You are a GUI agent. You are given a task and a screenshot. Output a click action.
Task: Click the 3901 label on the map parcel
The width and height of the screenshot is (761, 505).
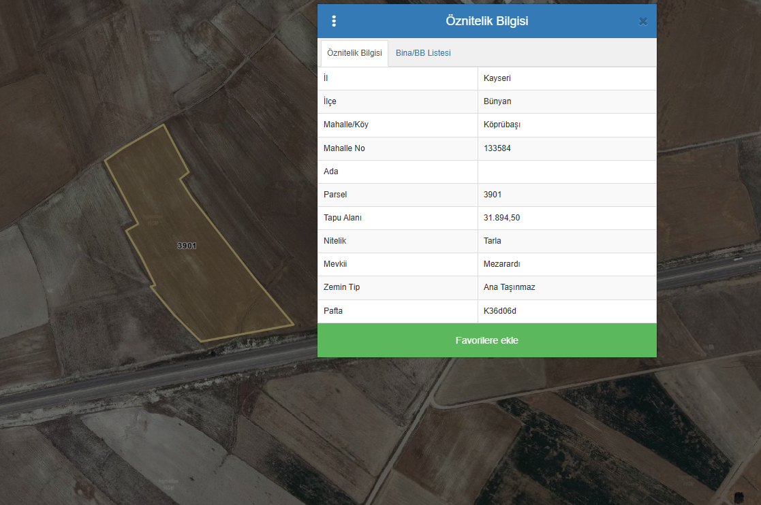[187, 246]
